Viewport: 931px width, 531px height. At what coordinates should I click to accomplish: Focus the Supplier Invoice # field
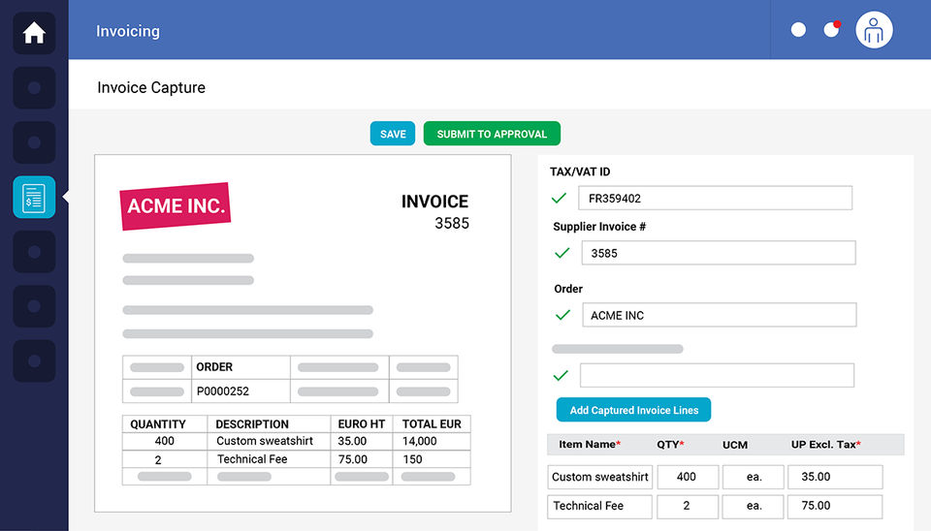click(718, 253)
